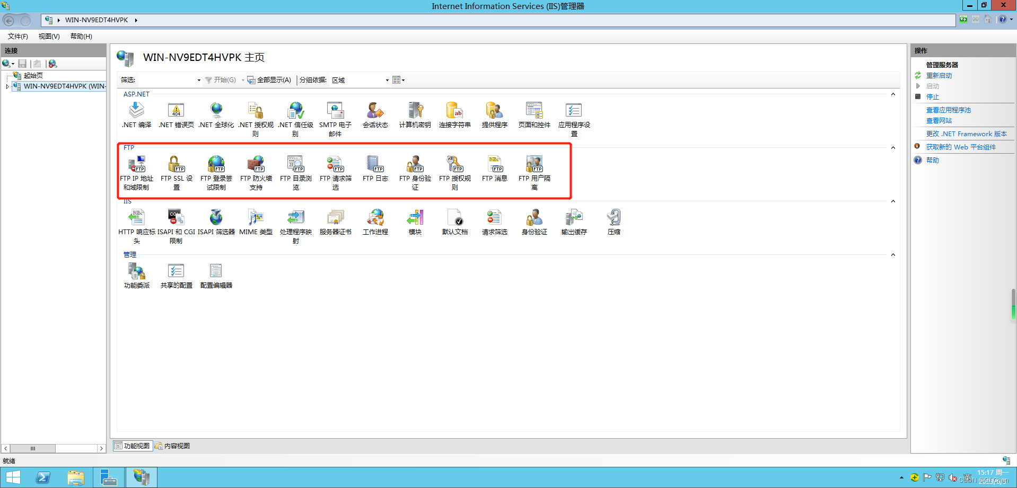The image size is (1017, 488).
Task: Open the 帮助(H) menu
Action: [81, 36]
